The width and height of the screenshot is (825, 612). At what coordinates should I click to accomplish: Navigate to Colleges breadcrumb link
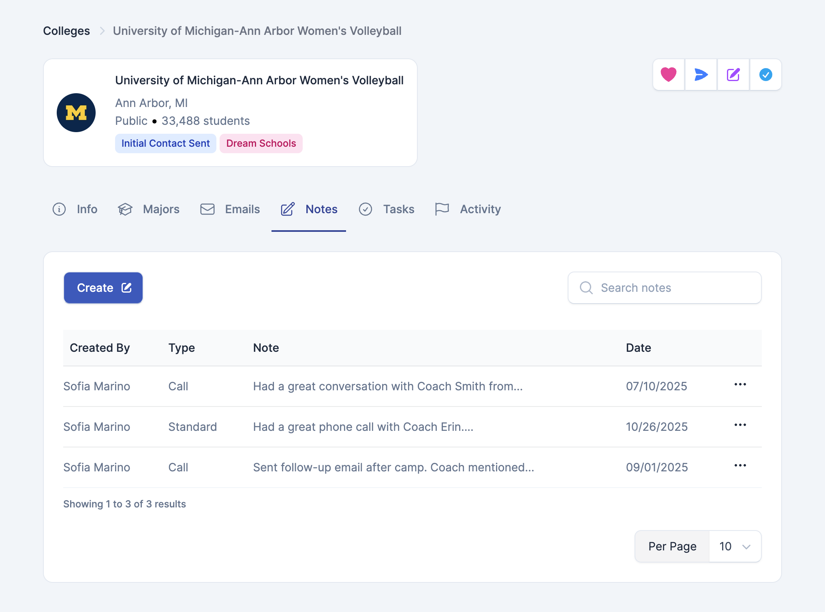[66, 31]
